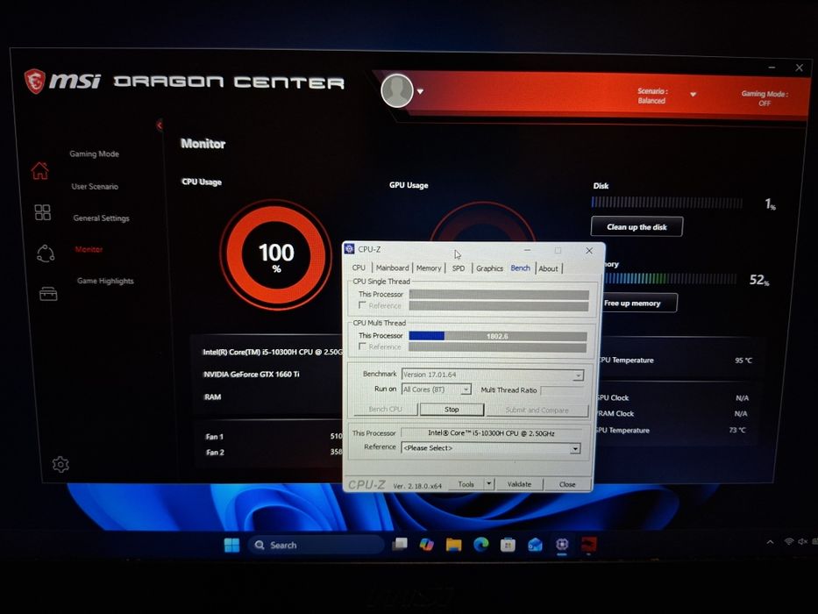Click the Fan 1 row label
The height and width of the screenshot is (614, 818).
(215, 437)
